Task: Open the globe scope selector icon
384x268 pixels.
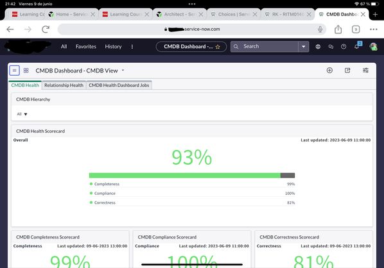Action: click(x=318, y=46)
